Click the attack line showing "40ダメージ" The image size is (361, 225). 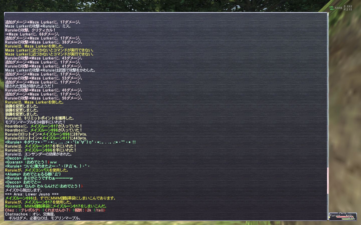coord(44,90)
